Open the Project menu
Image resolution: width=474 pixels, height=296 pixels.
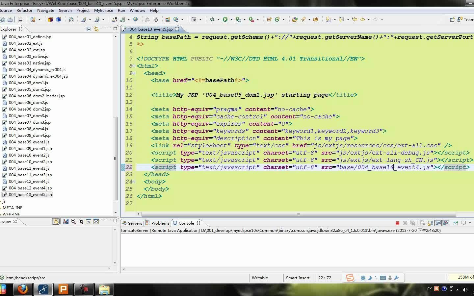[83, 11]
